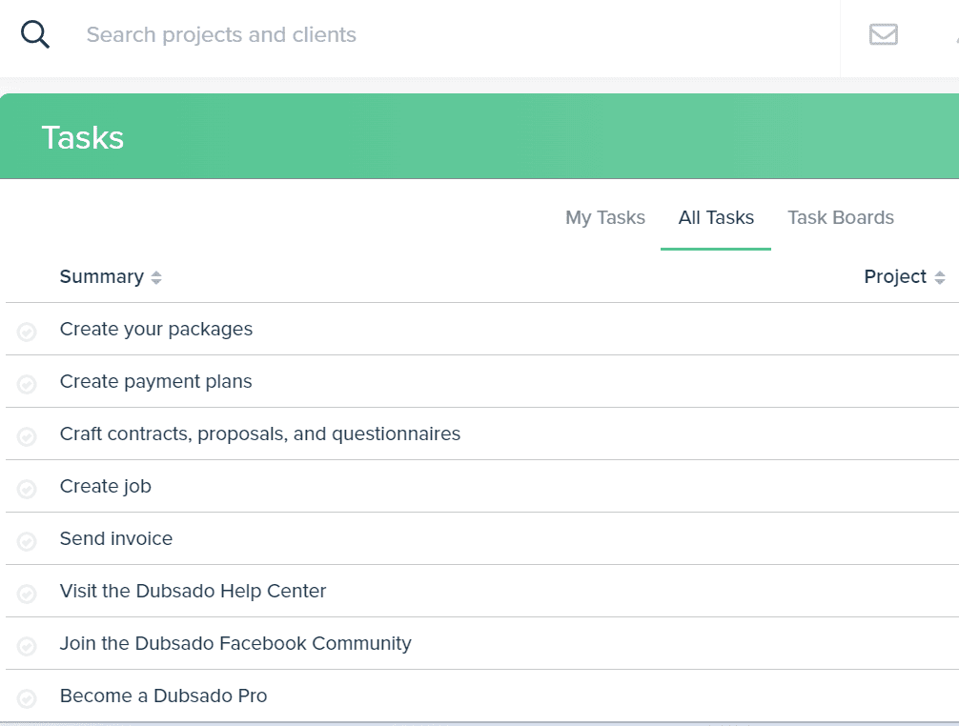
Task: Toggle completion on 'Send invoice'
Action: click(28, 538)
